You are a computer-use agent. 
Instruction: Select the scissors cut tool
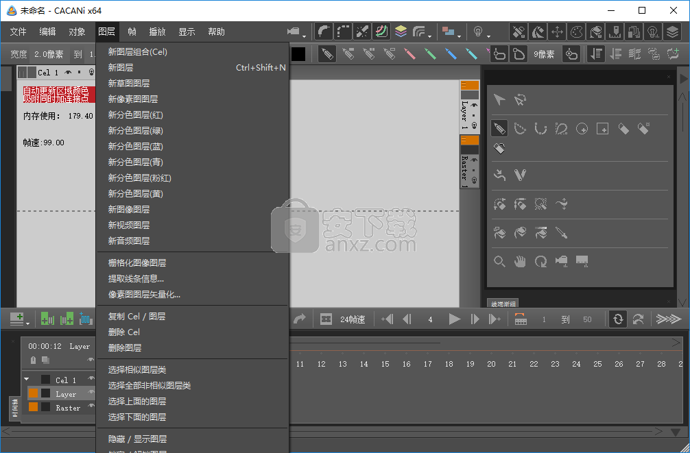tap(520, 175)
